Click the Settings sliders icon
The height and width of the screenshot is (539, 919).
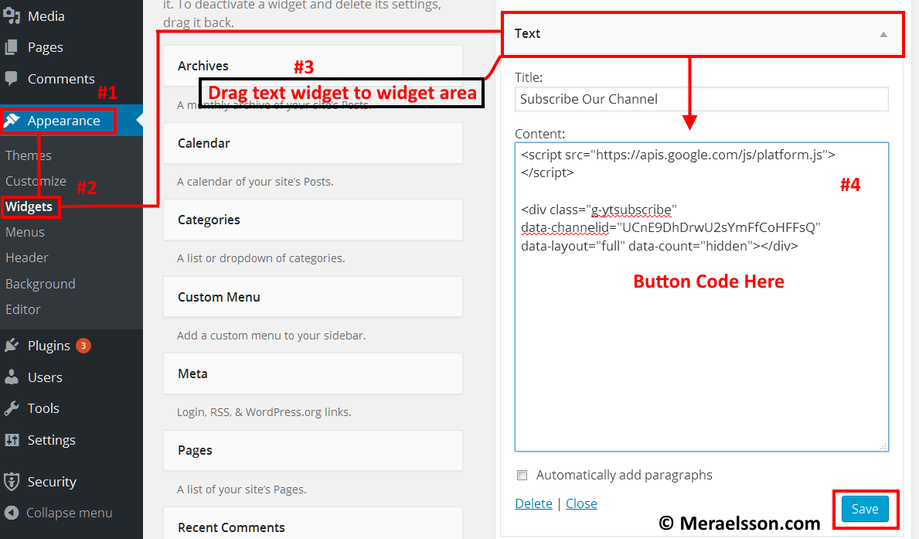click(11, 439)
